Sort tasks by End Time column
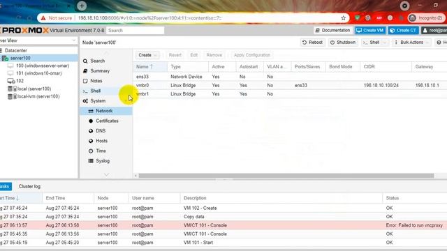Screen dimensions: 447x251 pyautogui.click(x=68, y=198)
